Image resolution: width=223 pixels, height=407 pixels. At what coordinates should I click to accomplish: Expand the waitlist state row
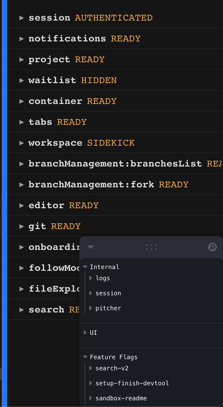pos(115,80)
